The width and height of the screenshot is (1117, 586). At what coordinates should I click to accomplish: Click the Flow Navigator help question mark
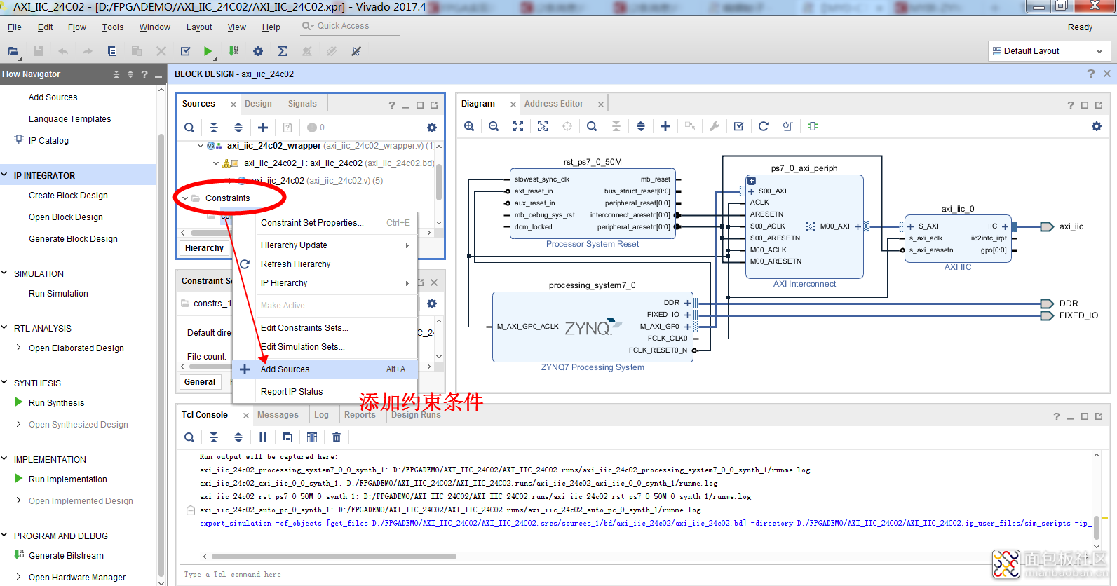click(x=144, y=74)
